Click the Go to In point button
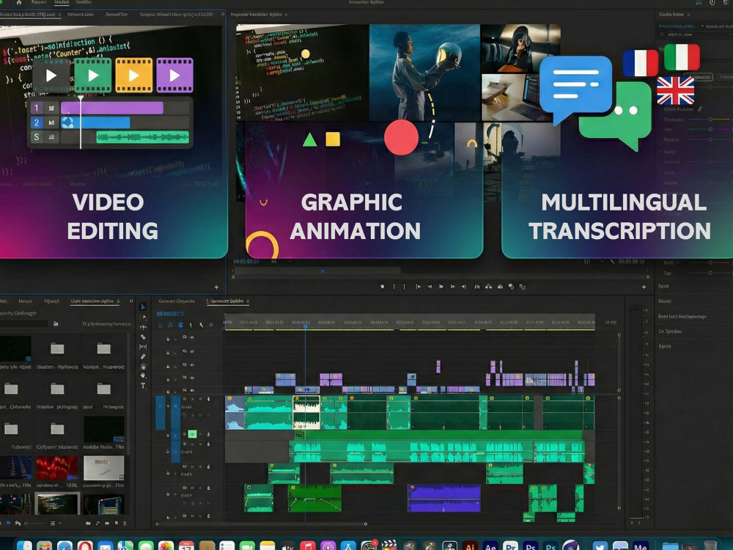The height and width of the screenshot is (550, 733). pos(418,287)
